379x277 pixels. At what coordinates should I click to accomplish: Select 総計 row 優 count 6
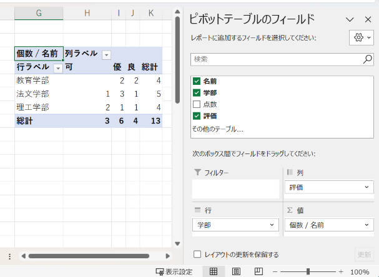(119, 121)
